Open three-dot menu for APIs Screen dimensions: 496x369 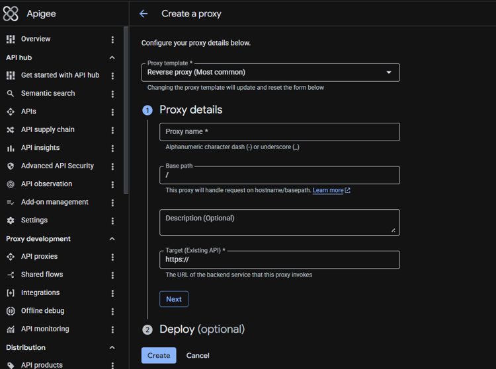coord(112,112)
